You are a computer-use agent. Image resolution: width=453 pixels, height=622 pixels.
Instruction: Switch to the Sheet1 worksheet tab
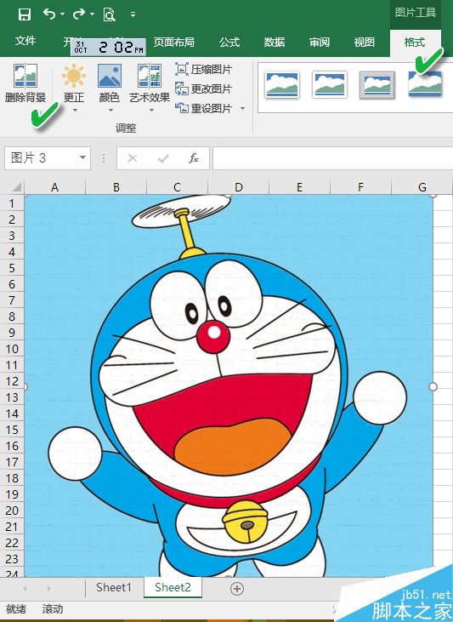[114, 587]
